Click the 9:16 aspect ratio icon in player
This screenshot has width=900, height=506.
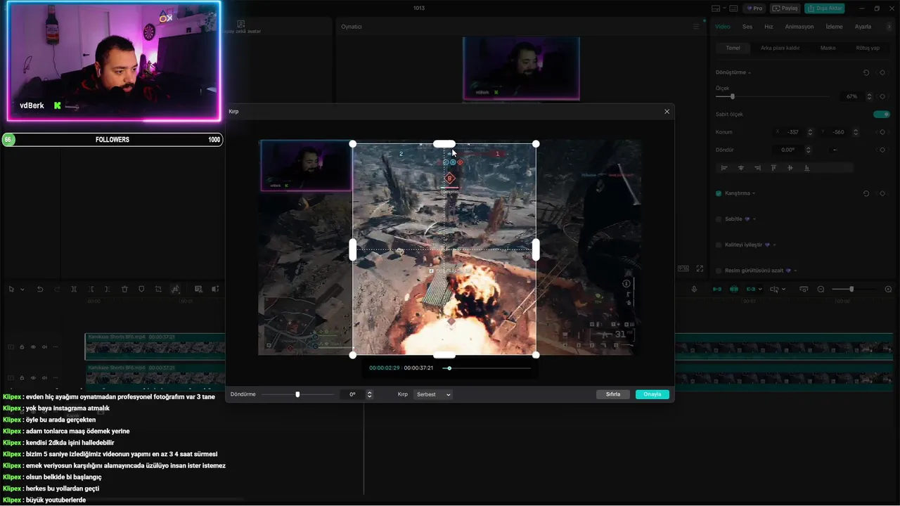coord(683,268)
